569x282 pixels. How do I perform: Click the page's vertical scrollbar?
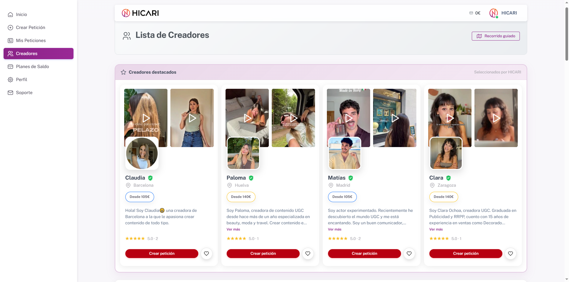[567, 33]
